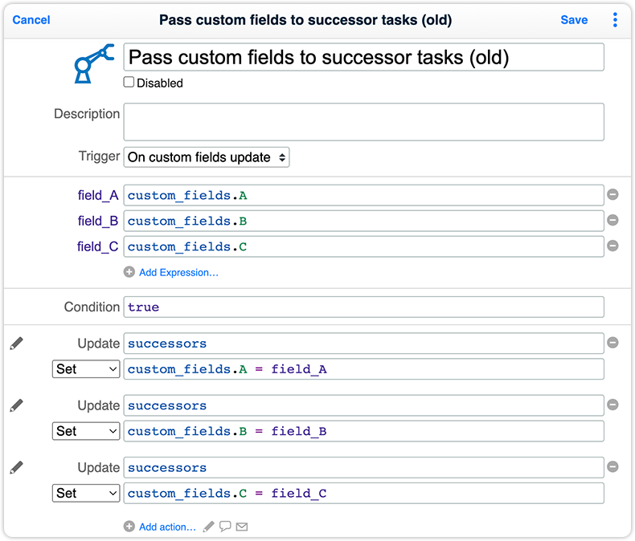Edit second Update successors target field
Viewport: 635px width, 541px height.
[363, 405]
